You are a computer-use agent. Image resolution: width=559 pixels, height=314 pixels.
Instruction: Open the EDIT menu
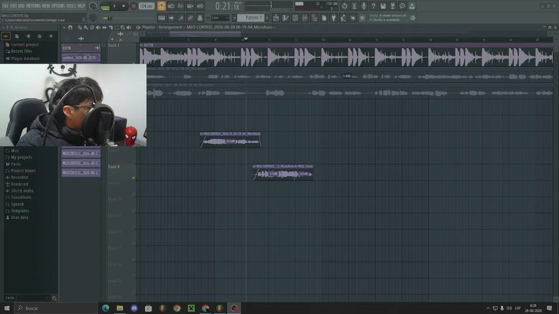click(14, 6)
